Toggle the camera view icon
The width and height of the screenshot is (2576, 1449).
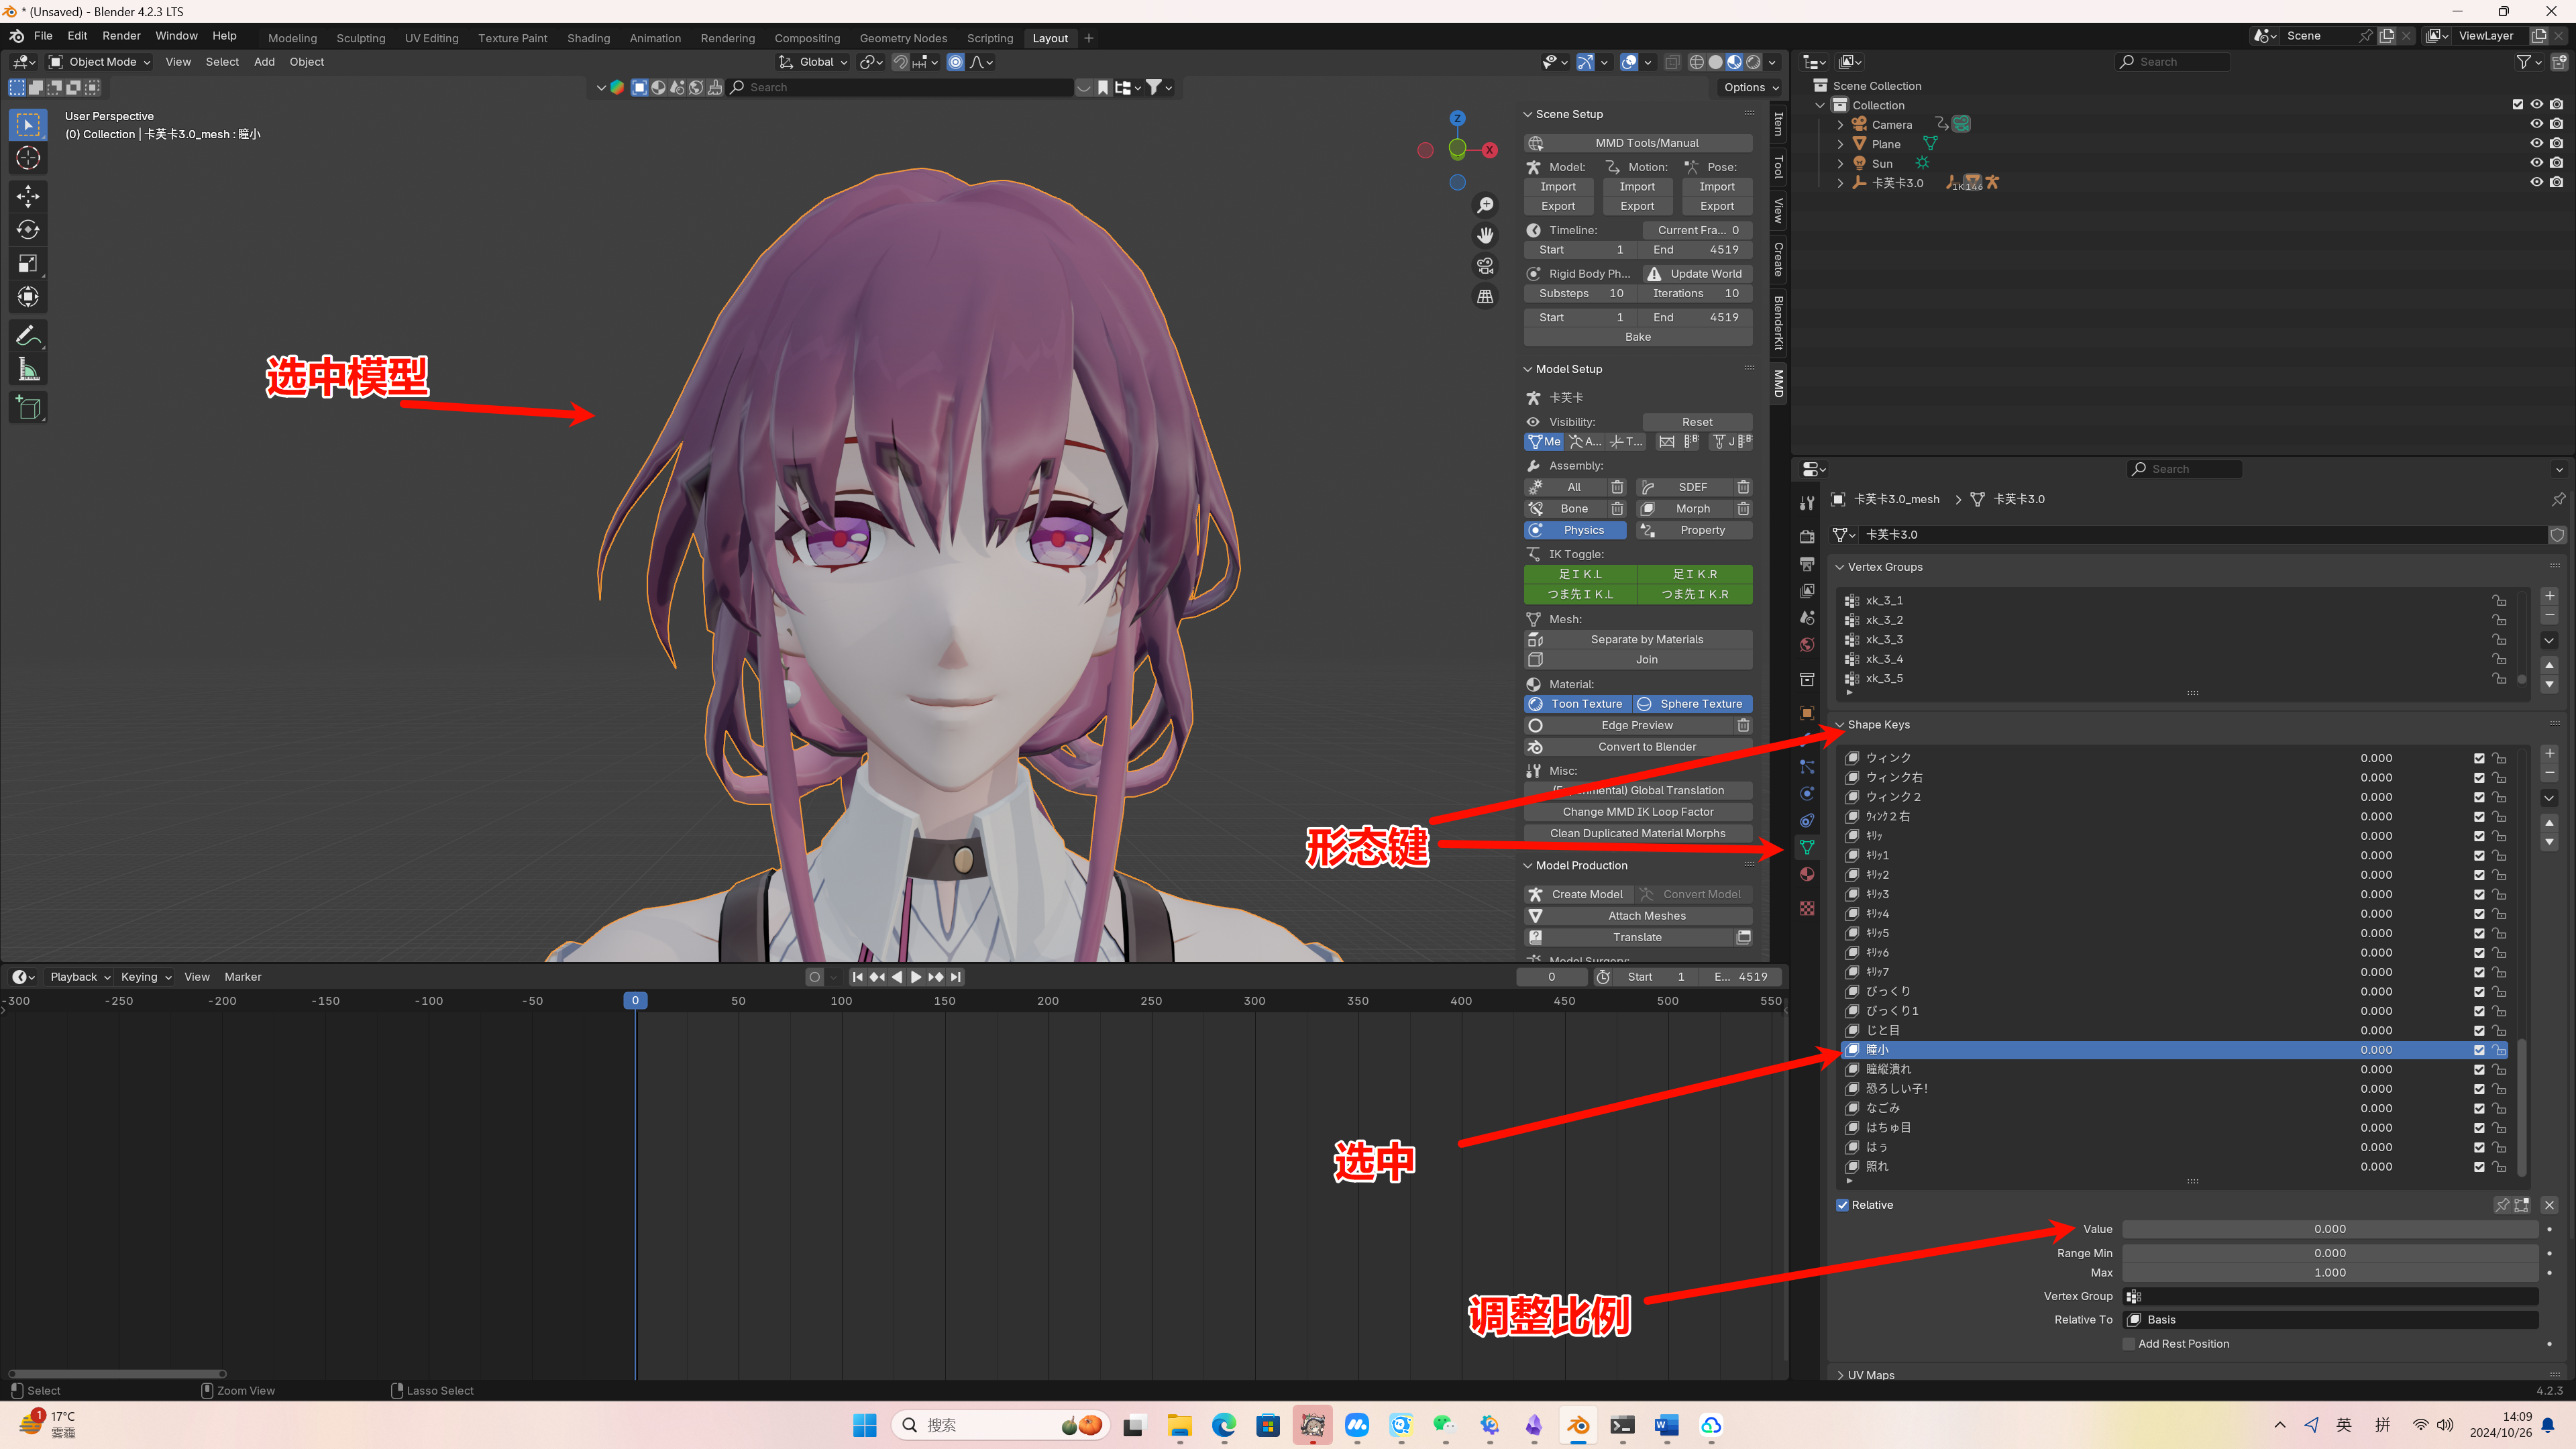(1486, 266)
